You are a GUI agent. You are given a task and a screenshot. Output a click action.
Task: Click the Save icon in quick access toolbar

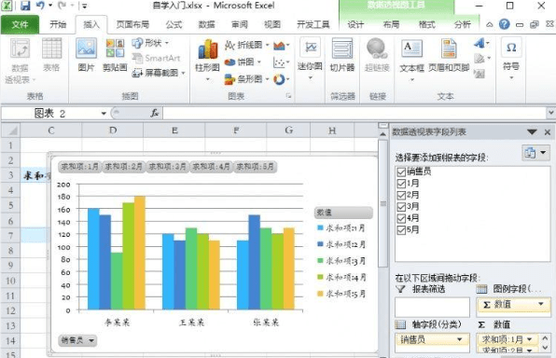[25, 6]
